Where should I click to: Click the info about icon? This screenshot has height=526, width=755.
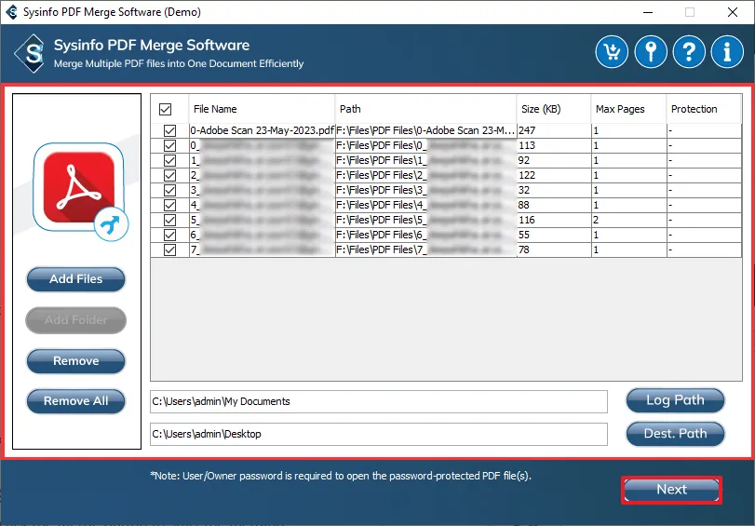click(727, 52)
